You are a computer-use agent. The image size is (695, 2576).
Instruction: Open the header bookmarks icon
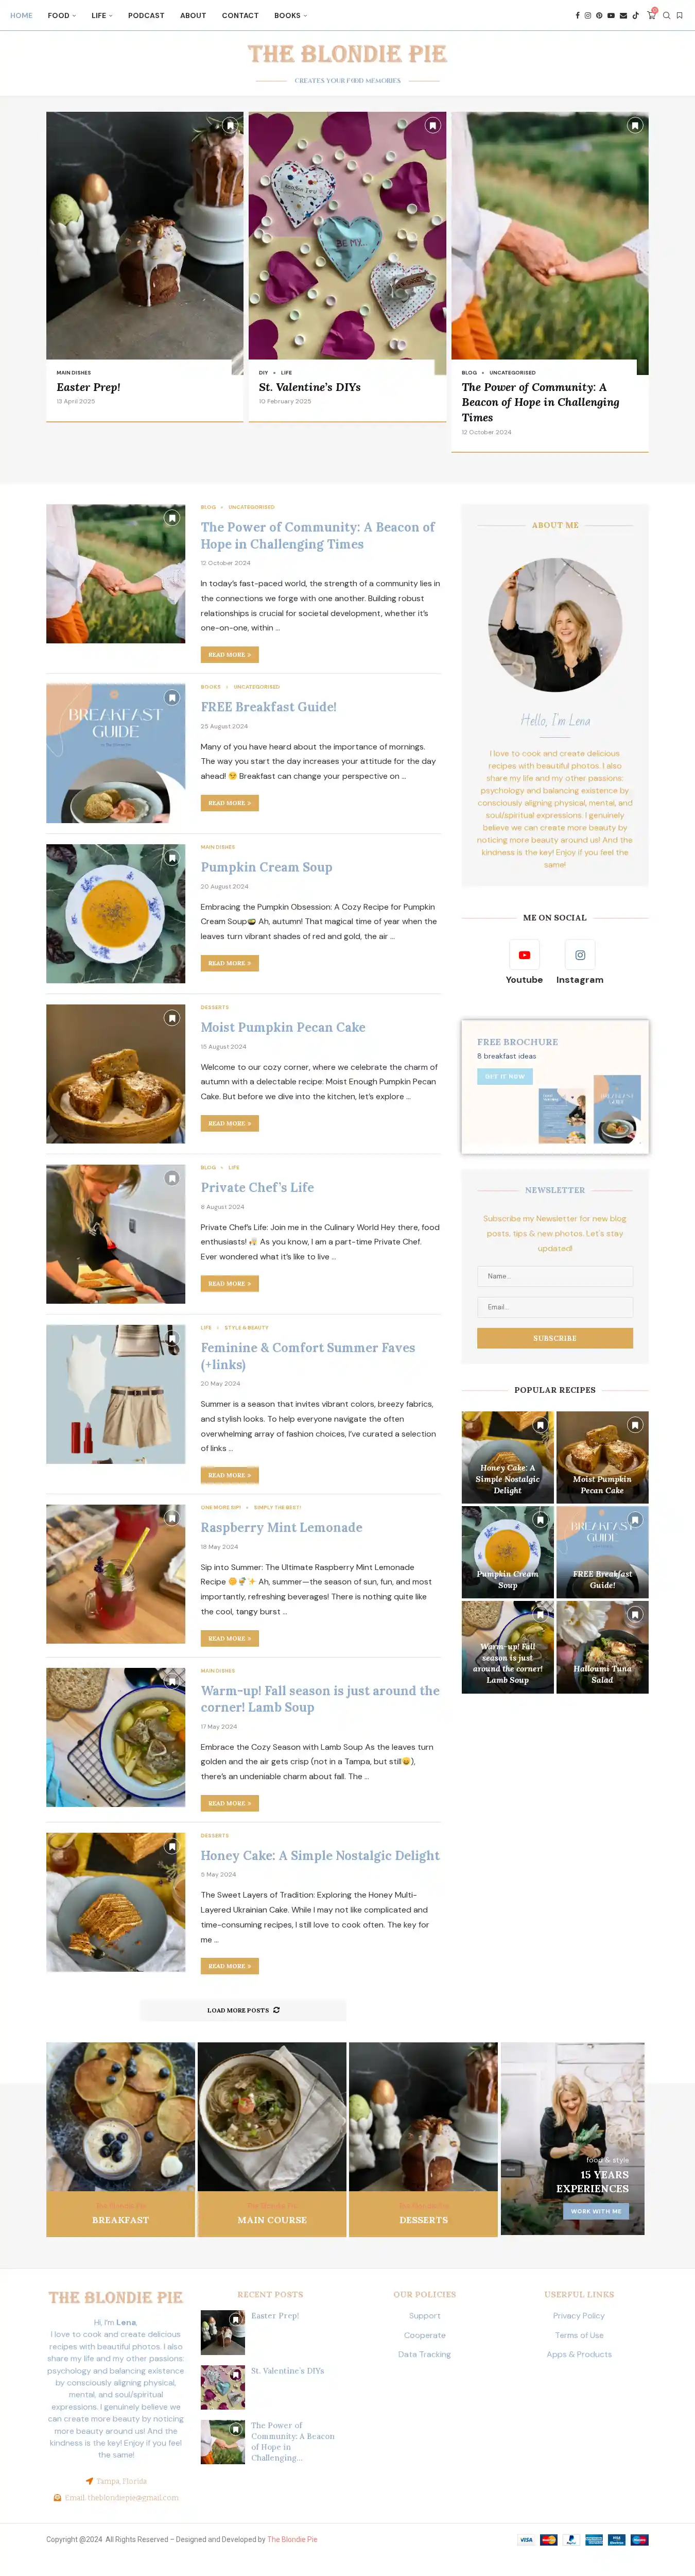click(680, 16)
